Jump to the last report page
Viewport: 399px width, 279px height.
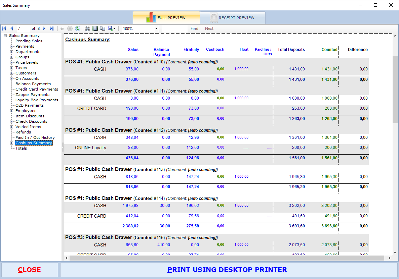pos(51,29)
